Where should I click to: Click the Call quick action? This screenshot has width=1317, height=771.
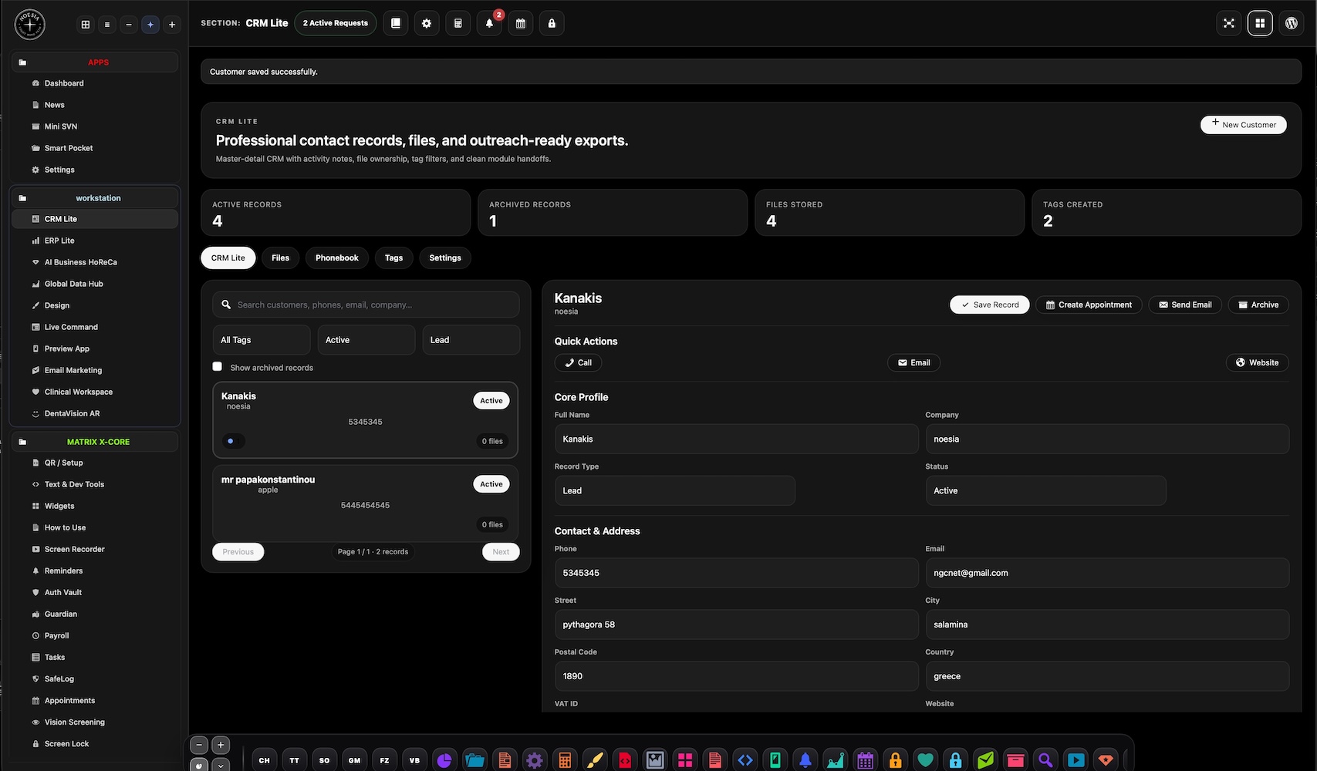[x=579, y=362]
